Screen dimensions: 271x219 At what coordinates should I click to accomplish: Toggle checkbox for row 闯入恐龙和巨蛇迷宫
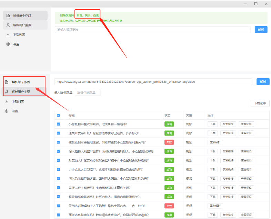(x=58, y=179)
